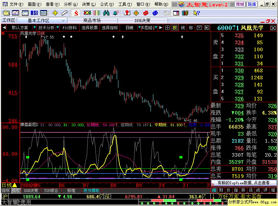Viewport: 278px width, 206px height.
Task: Click the F10资料 button
Action: [69, 27]
